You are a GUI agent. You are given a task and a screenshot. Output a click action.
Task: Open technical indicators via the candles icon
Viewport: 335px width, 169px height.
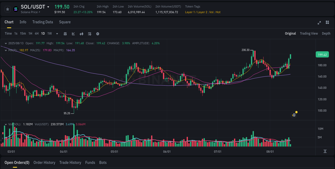[x=81, y=34]
